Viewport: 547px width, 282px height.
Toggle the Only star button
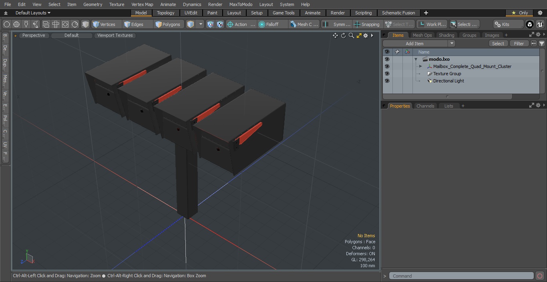(x=520, y=13)
